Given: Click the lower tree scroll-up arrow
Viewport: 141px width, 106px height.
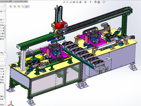Looking at the screenshot, I should [x=5, y=66].
